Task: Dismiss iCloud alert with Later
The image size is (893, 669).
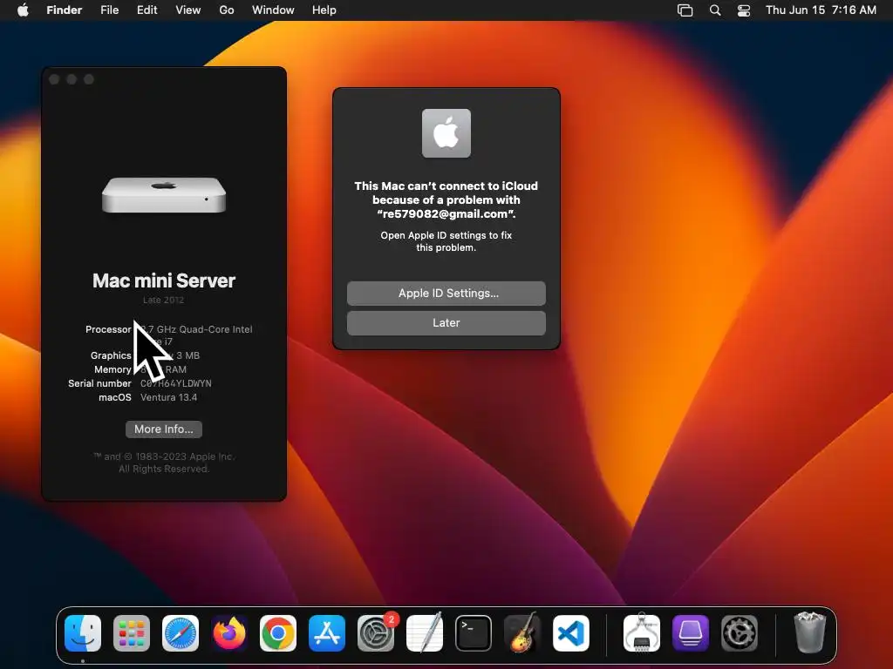Action: 446,322
